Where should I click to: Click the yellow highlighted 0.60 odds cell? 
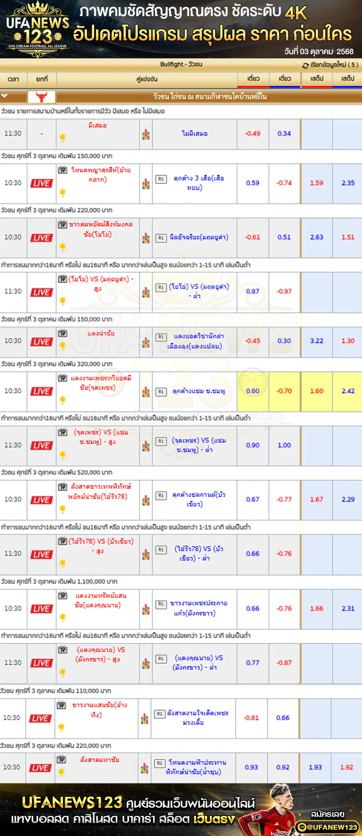253,391
